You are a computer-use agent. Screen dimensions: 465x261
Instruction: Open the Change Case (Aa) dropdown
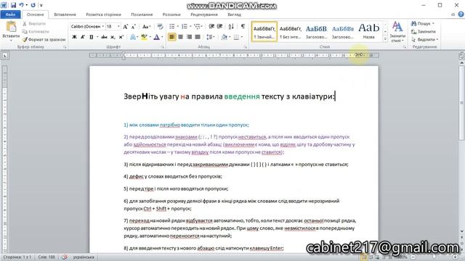point(146,27)
